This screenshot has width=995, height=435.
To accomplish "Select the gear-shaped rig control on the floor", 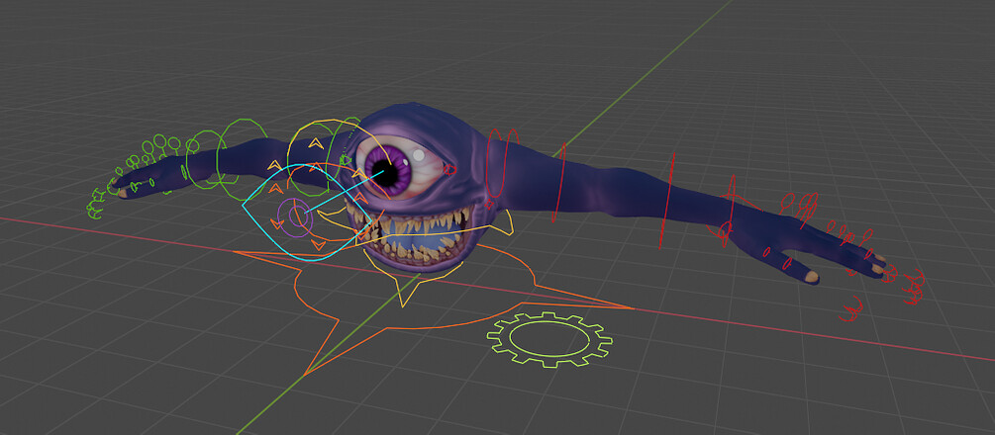I will pos(549,339).
